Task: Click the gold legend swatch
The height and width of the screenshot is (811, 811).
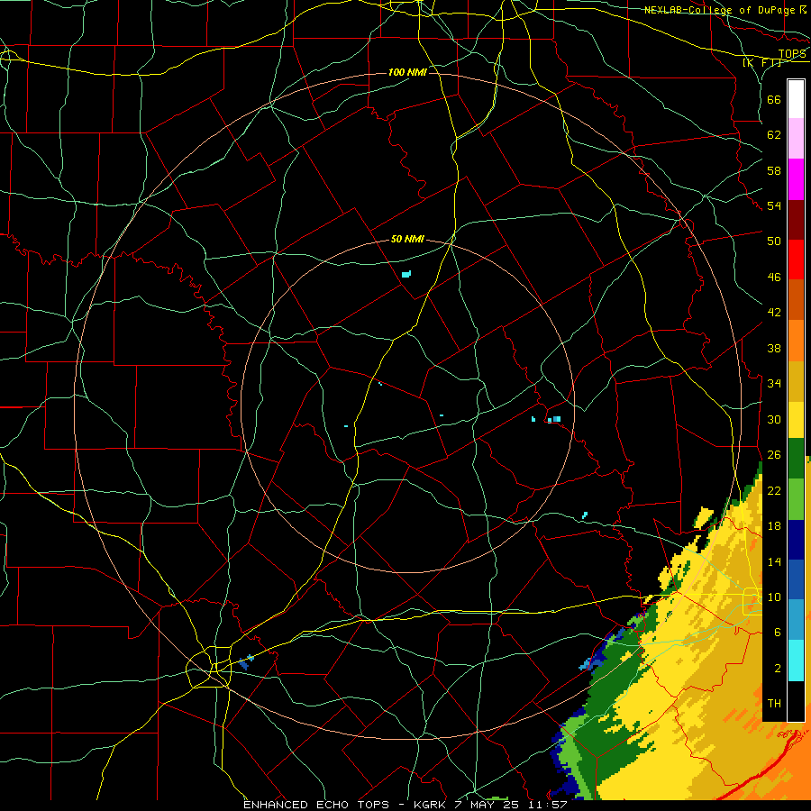Action: (x=796, y=381)
